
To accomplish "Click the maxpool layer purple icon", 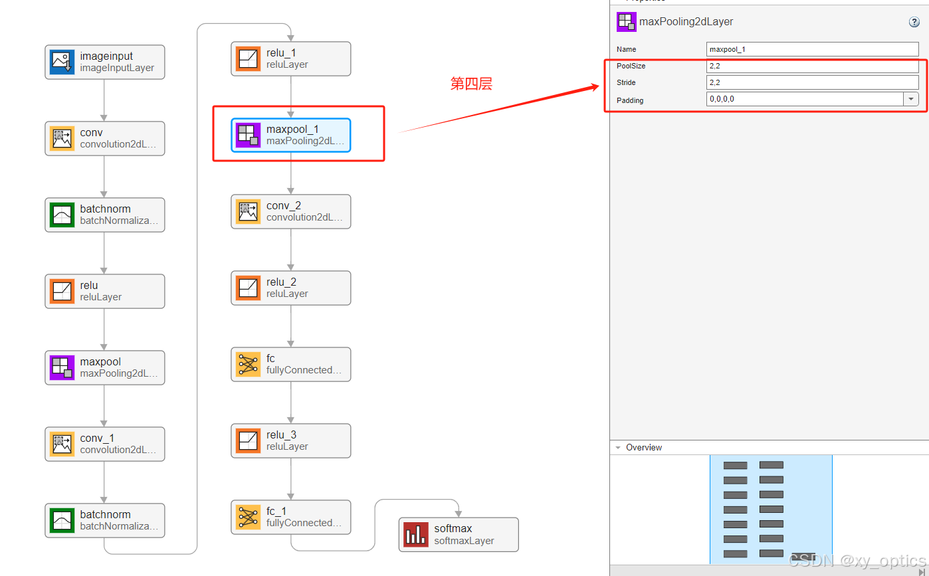I will (62, 367).
